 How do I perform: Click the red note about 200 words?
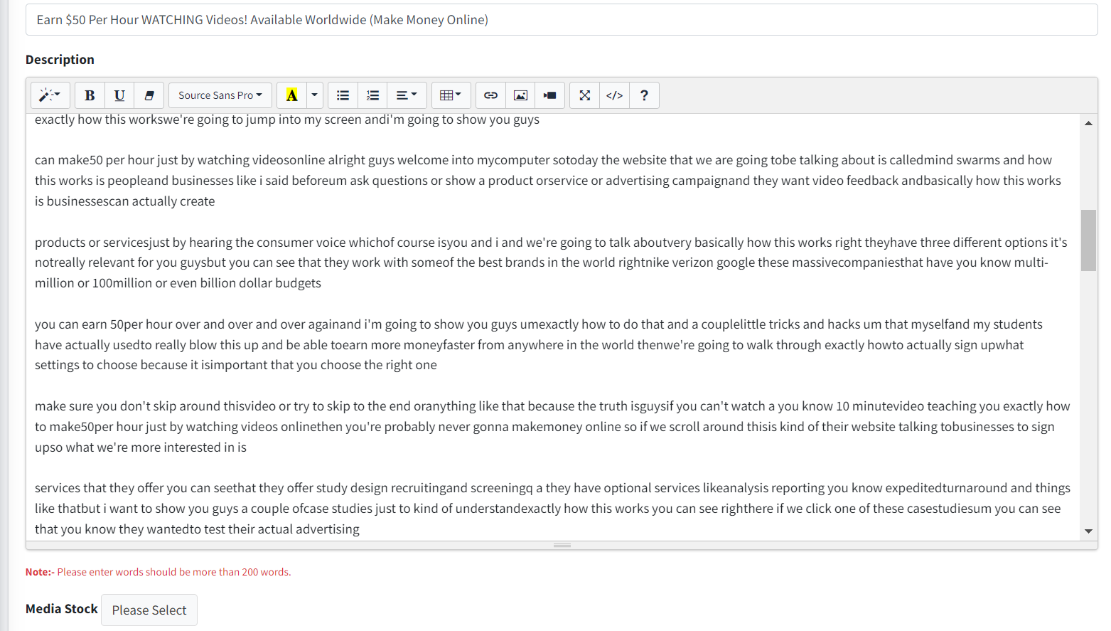click(x=159, y=572)
